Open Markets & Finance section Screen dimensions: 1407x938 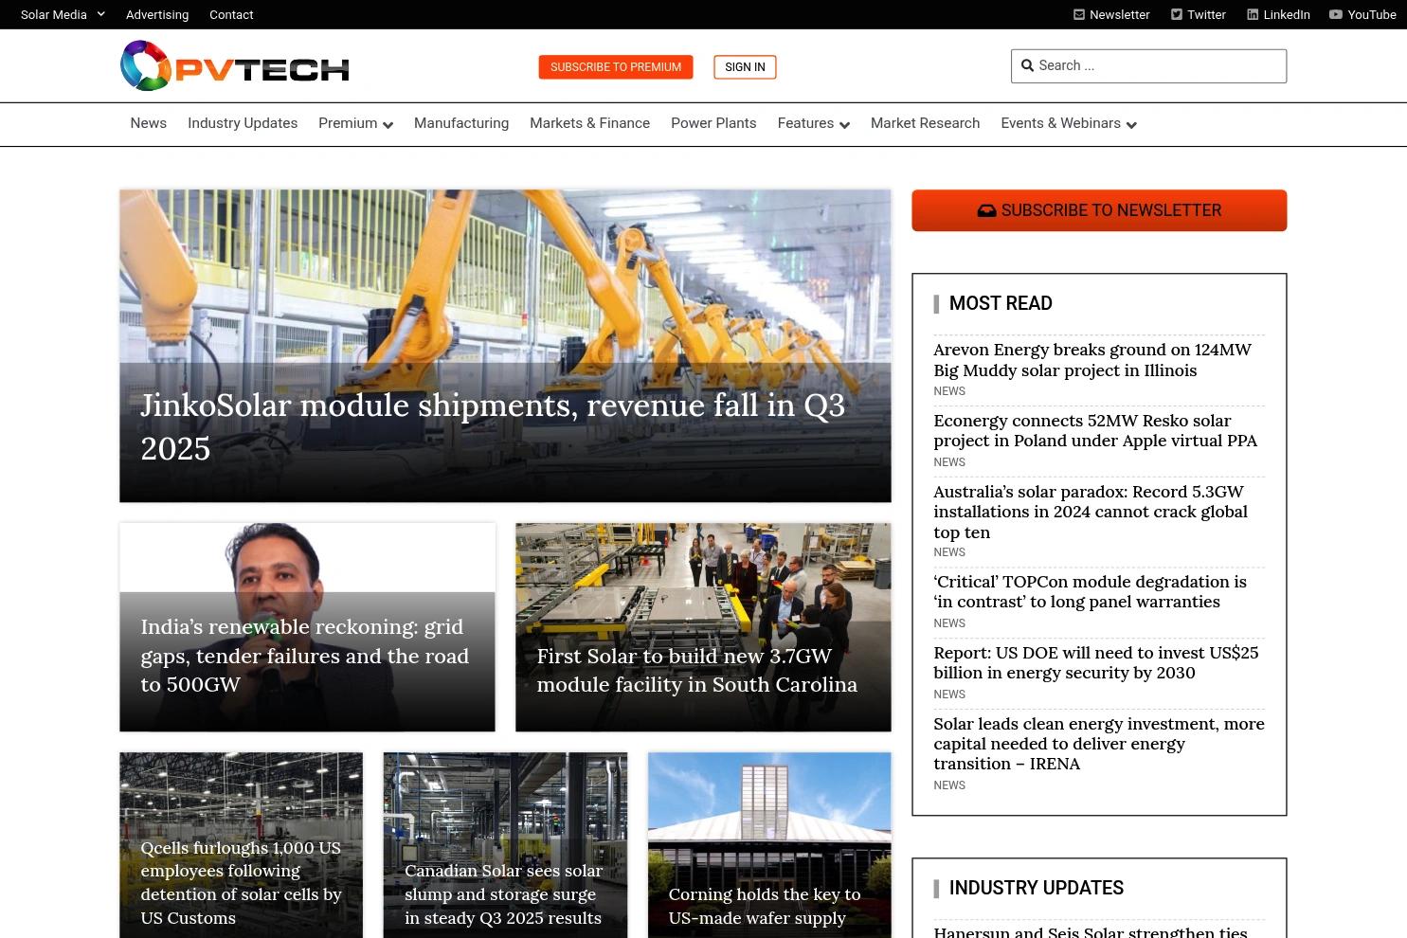click(589, 123)
